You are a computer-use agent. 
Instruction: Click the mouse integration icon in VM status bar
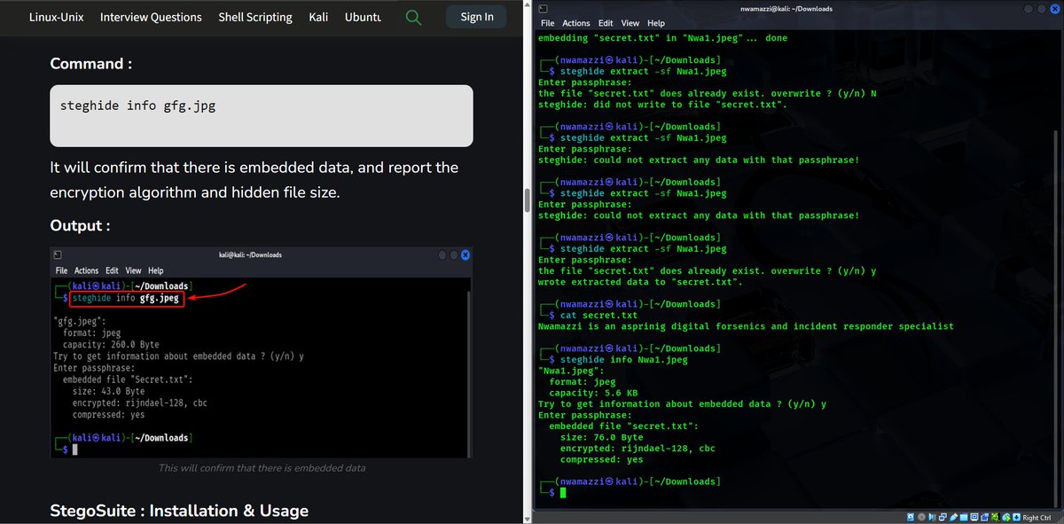pos(1005,517)
